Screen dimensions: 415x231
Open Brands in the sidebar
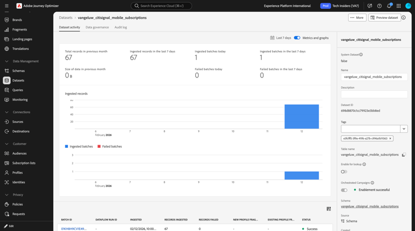point(17,20)
